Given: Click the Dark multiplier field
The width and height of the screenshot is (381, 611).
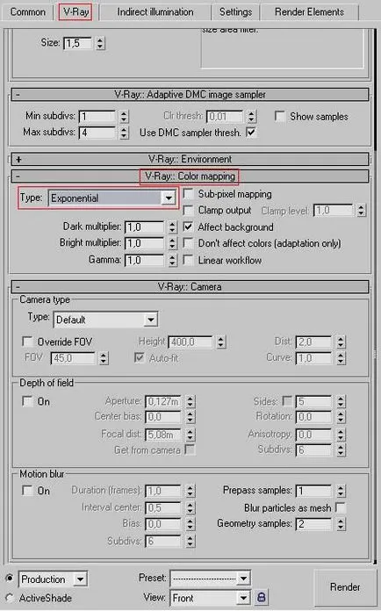Looking at the screenshot, I should (x=145, y=227).
